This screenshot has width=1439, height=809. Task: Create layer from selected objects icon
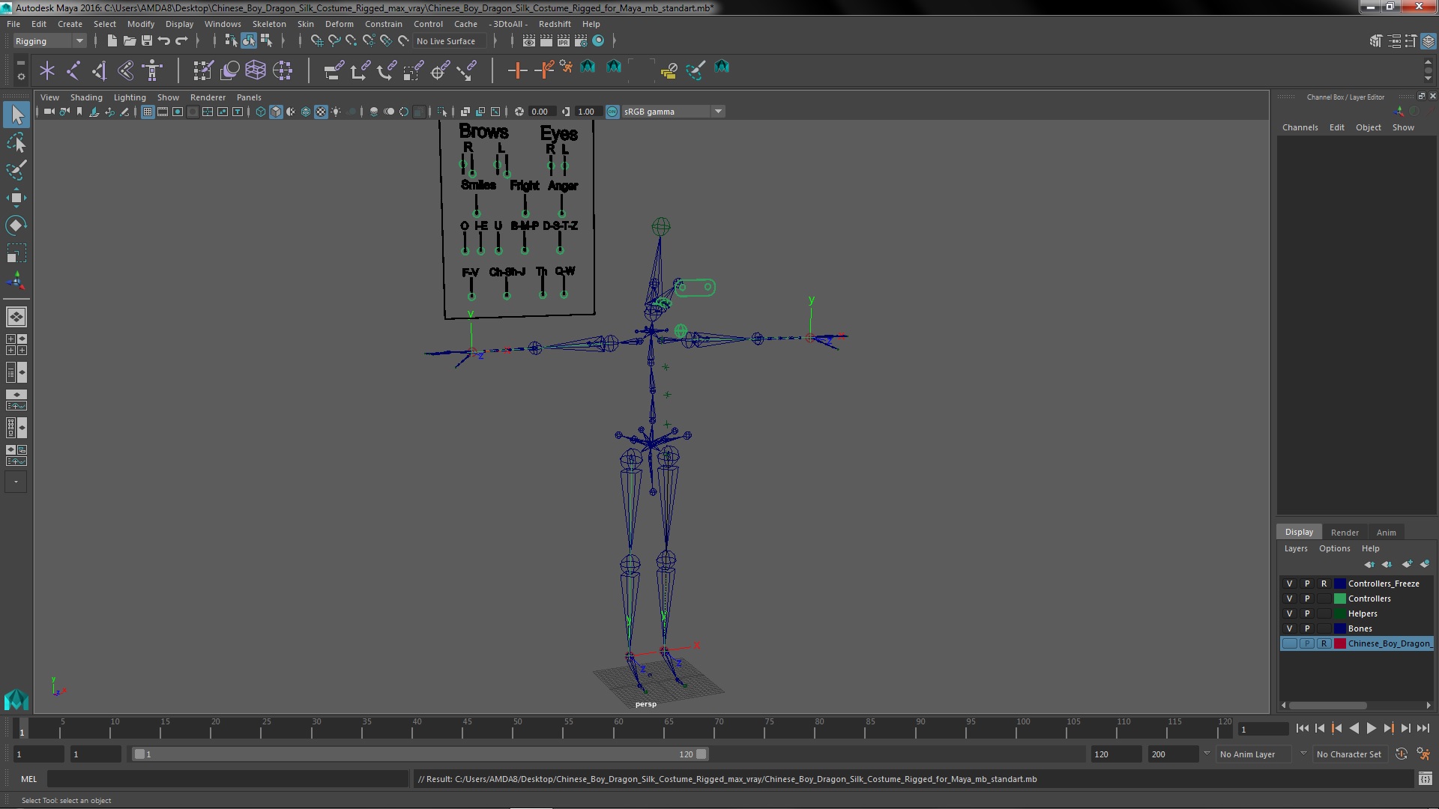point(1425,564)
